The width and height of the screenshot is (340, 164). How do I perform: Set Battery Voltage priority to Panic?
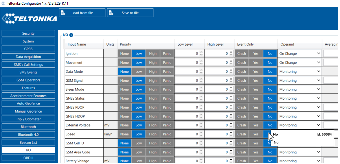point(167,161)
